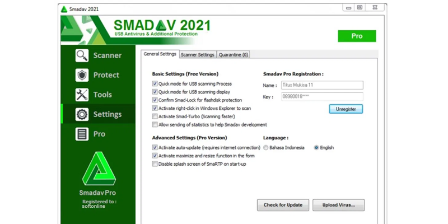Click the Pro list icon in sidebar

[82, 134]
